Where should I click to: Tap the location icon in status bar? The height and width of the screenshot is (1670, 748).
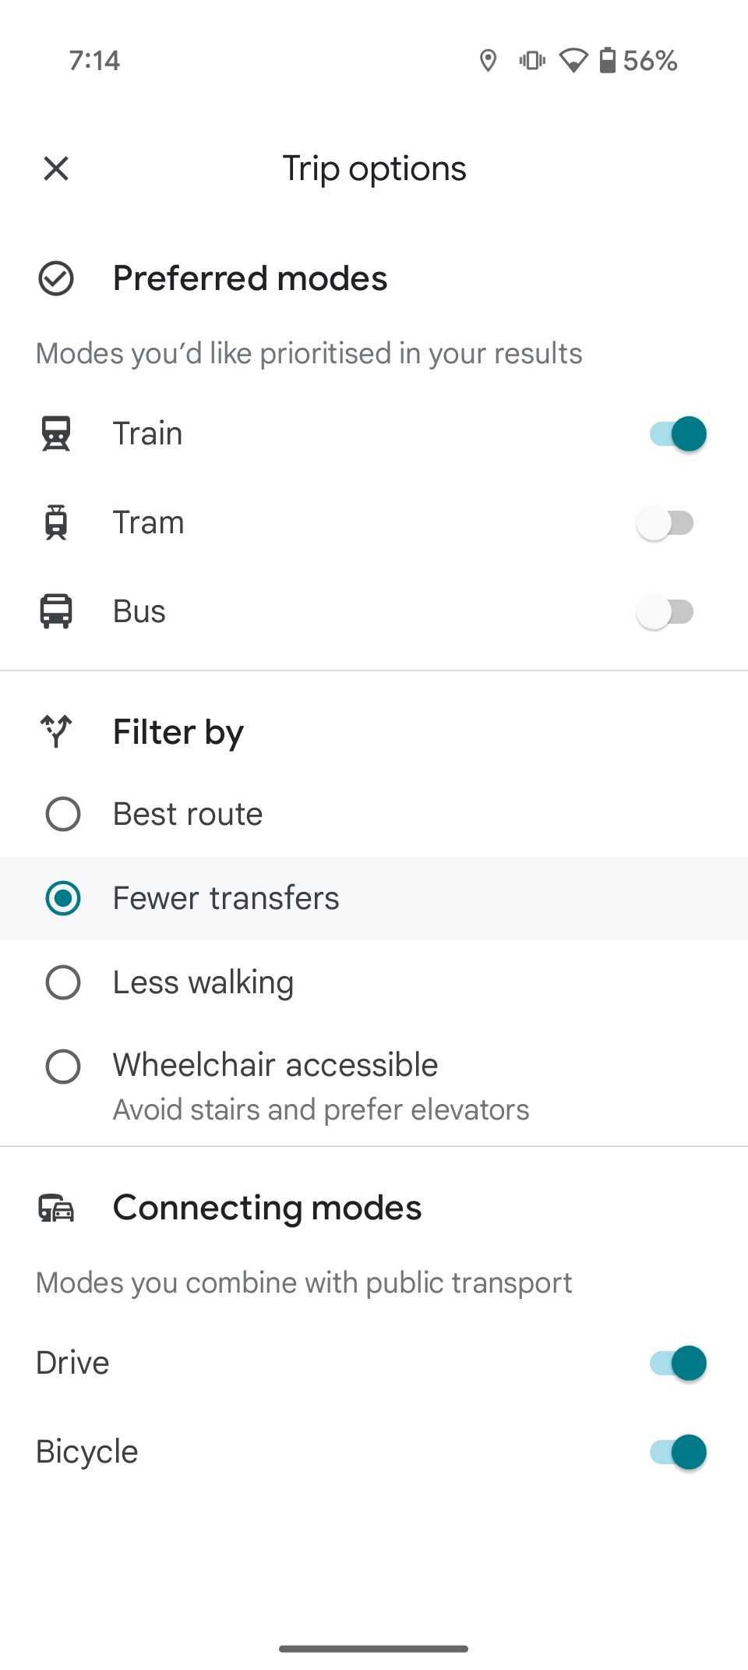489,60
